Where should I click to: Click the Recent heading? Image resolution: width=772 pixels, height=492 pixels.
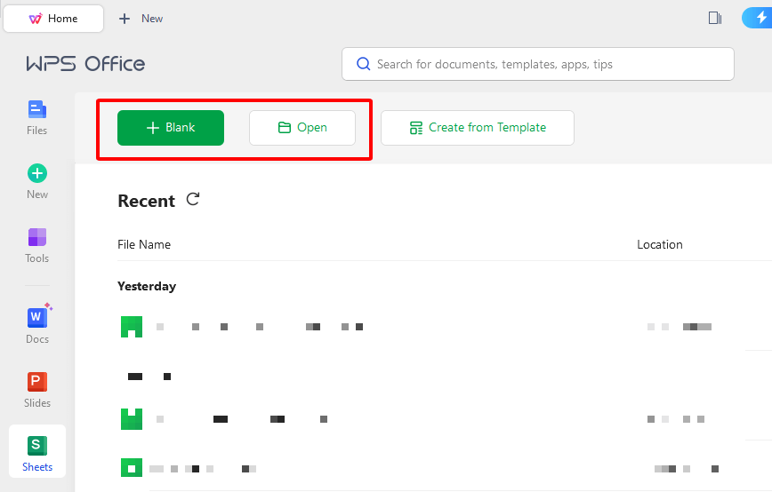pyautogui.click(x=146, y=201)
